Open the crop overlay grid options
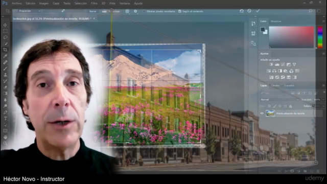The height and width of the screenshot is (184, 327). (x=127, y=11)
